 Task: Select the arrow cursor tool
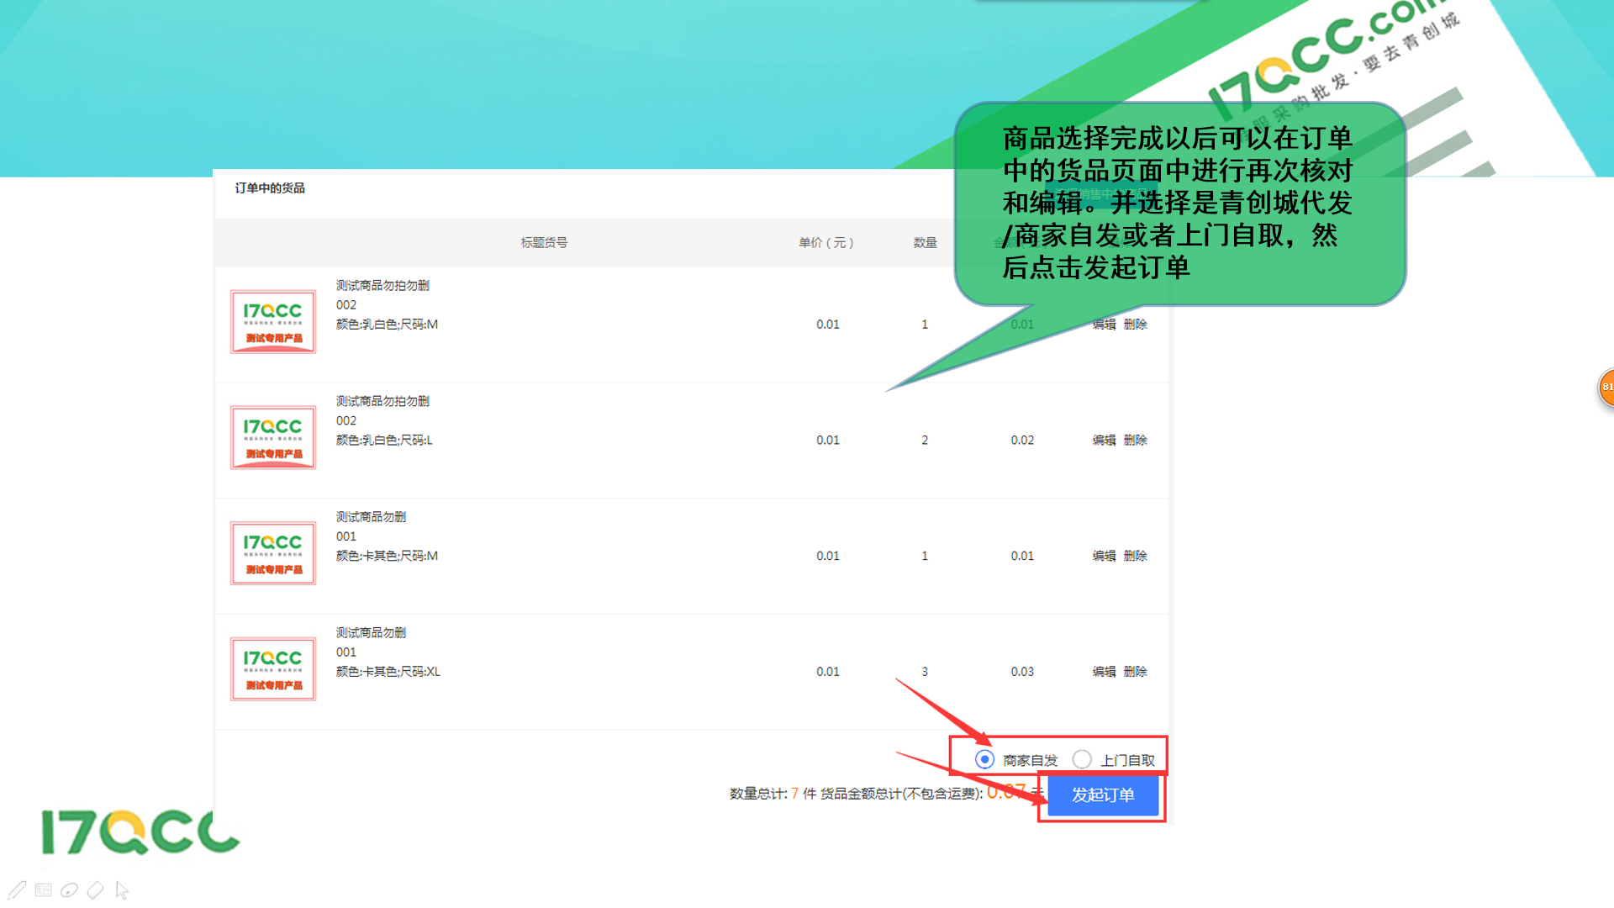point(122,890)
